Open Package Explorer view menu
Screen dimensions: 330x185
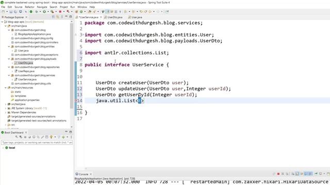pyautogui.click(x=62, y=17)
